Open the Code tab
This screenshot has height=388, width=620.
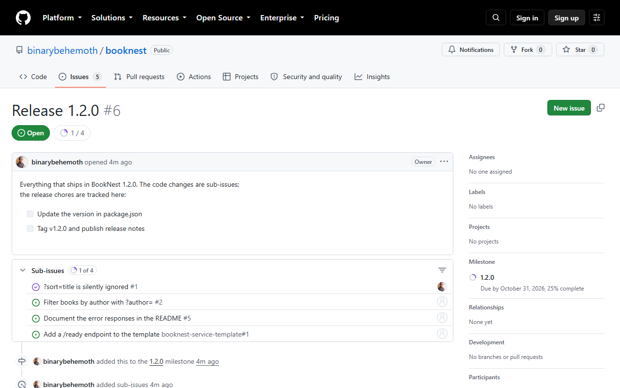33,77
